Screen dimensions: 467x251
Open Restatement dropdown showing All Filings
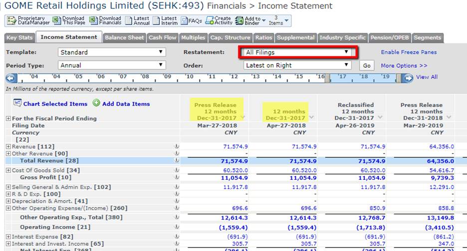pos(297,52)
